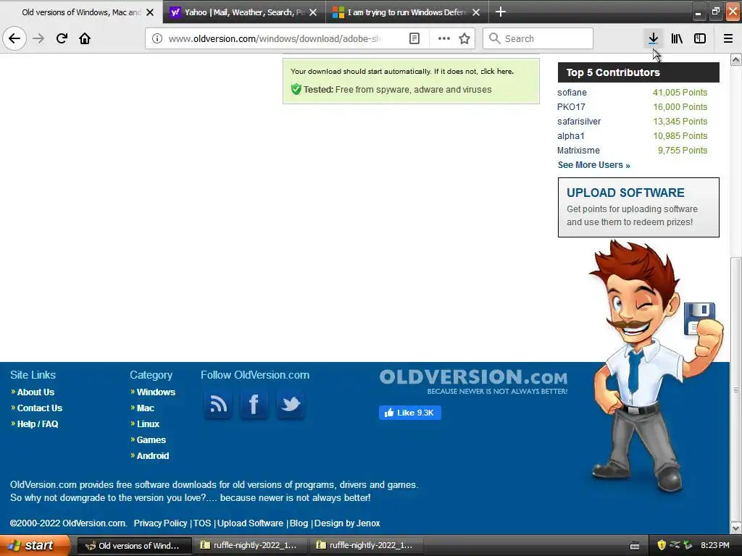The image size is (742, 556).
Task: Open the Windows start button
Action: click(34, 545)
